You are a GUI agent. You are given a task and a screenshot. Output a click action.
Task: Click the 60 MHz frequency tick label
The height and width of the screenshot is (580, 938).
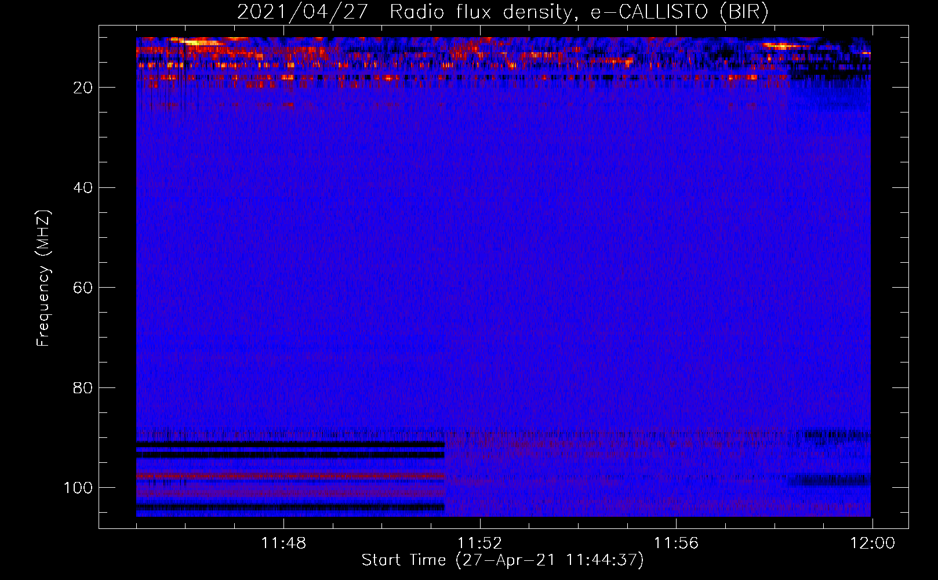pos(83,288)
